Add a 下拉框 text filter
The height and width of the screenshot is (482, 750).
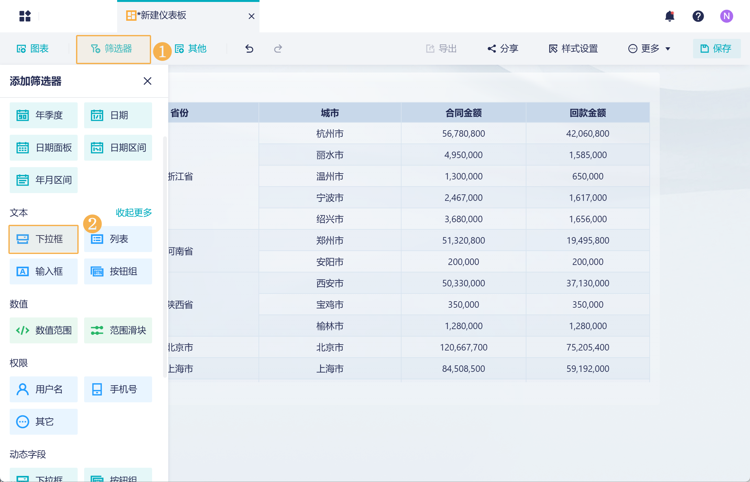(x=44, y=239)
